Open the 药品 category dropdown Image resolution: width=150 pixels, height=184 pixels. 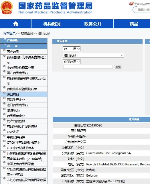pos(72,49)
